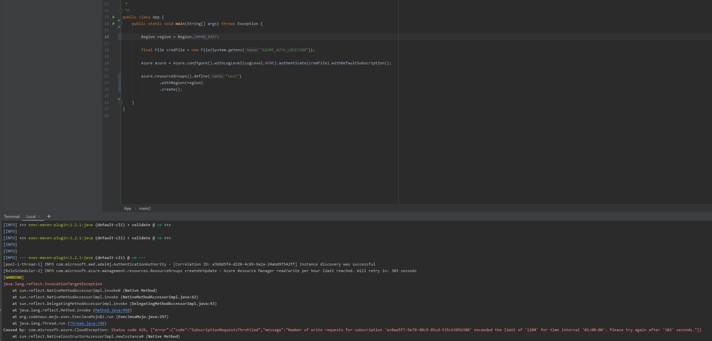Image resolution: width=712 pixels, height=341 pixels.
Task: Click line number 22 in the gutter
Action: [107, 76]
